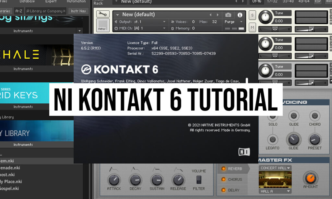332x199 pixels.
Task: Flip the Volume/Filter envelope switch
Action: tap(199, 180)
